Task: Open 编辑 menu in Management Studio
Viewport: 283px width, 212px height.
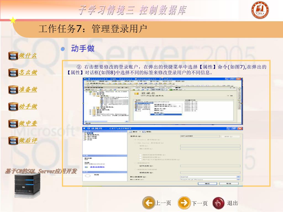Action: pos(103,81)
